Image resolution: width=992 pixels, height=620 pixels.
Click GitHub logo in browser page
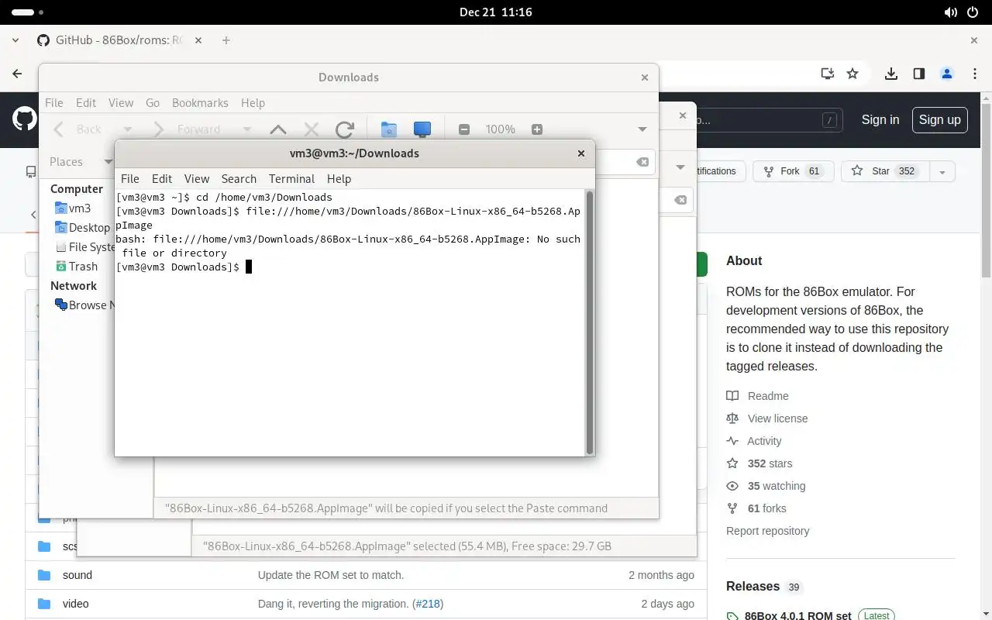25,119
